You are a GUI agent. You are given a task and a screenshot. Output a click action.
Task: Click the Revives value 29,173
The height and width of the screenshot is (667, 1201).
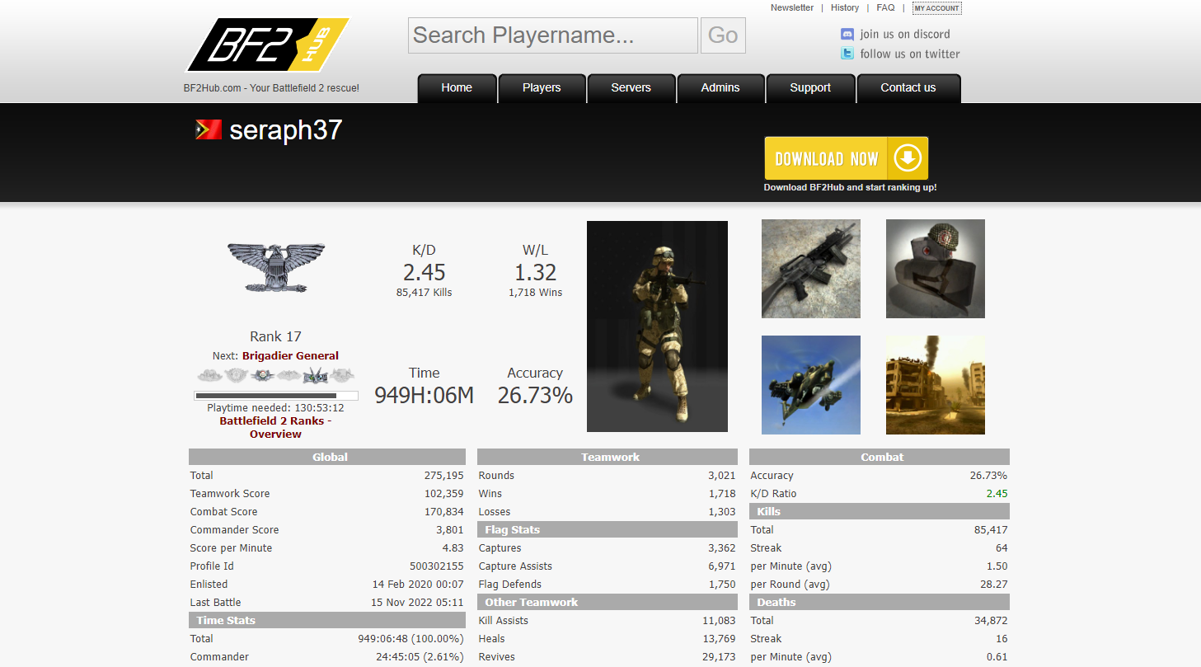(x=720, y=657)
